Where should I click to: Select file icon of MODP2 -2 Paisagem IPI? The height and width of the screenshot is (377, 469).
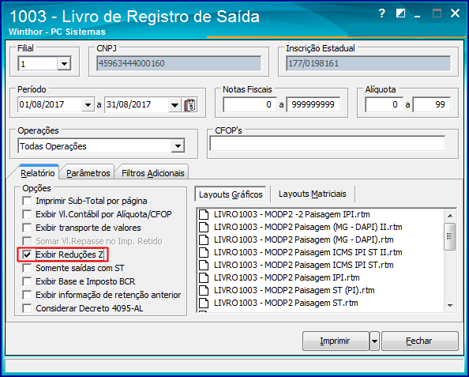tap(204, 214)
